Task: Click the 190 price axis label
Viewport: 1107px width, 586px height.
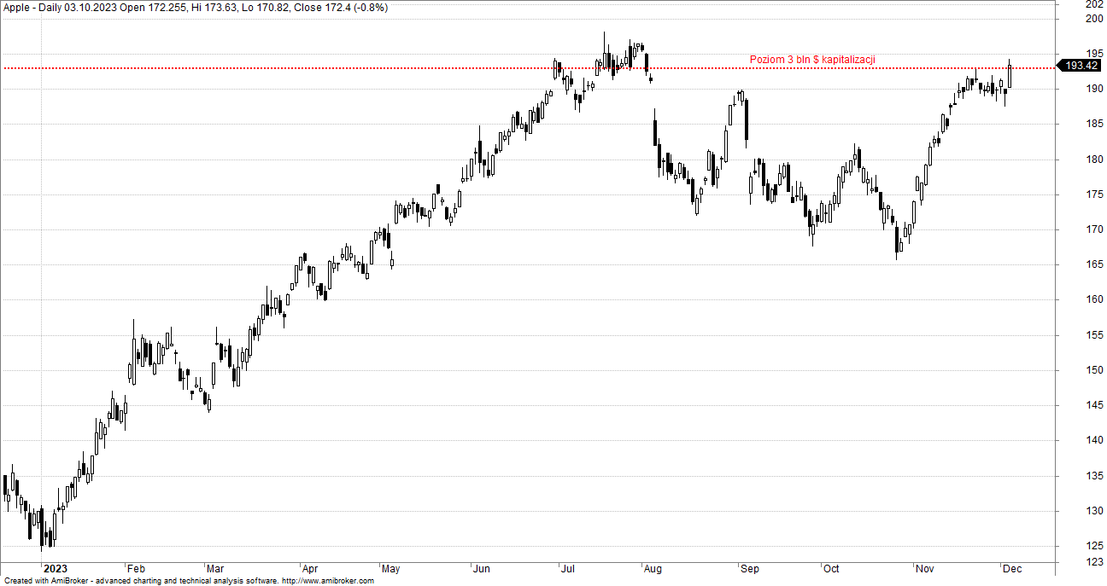Action: pos(1093,89)
